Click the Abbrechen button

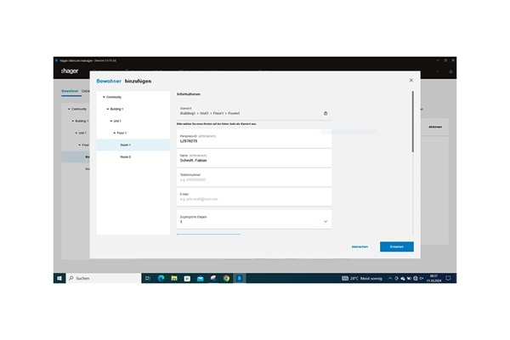[360, 246]
